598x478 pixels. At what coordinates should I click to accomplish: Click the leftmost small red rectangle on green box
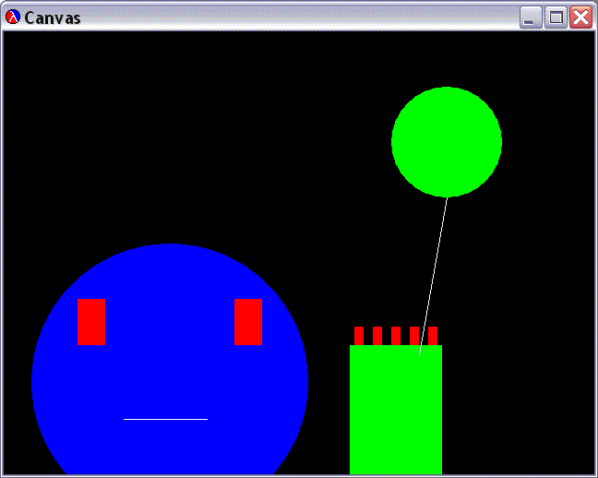click(x=359, y=335)
